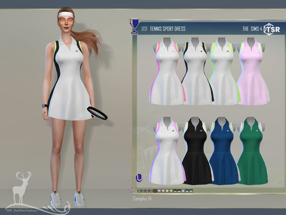The height and width of the screenshot is (215, 286).
Task: Select the white dress with lilac stripes
Action: click(x=167, y=151)
